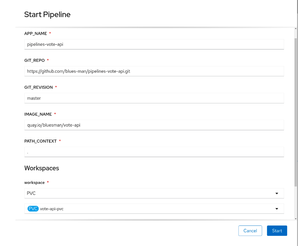Click into the GIT_REPO URL field

[x=154, y=71]
